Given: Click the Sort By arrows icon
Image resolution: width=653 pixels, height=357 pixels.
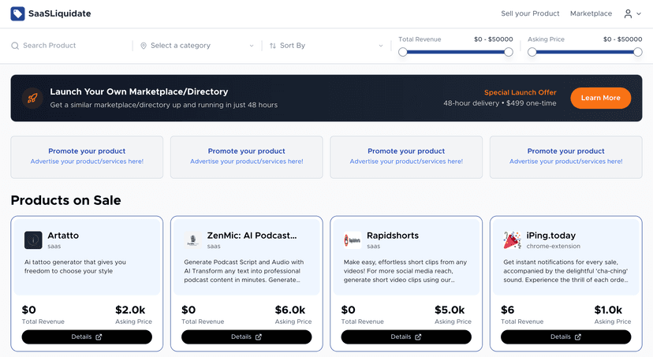Looking at the screenshot, I should [x=273, y=46].
